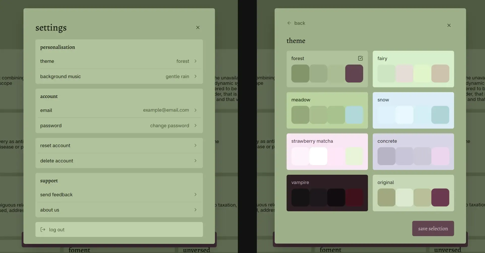Select background music settings label
485x253 pixels.
click(61, 77)
